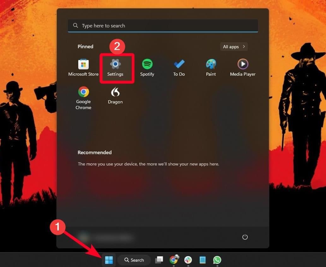
Task: Open Slack from the taskbar
Action: pos(188,260)
